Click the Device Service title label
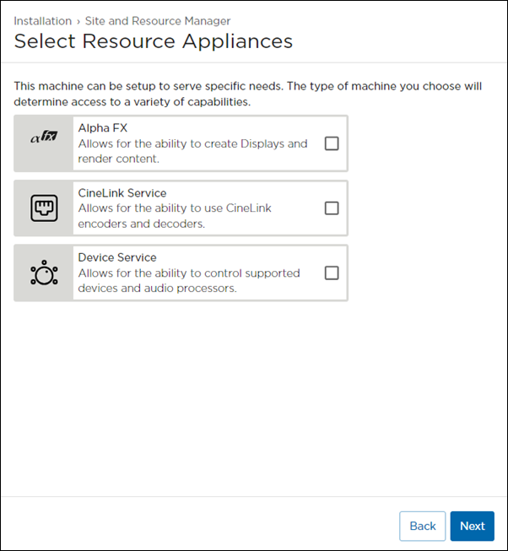The image size is (508, 551). tap(117, 257)
